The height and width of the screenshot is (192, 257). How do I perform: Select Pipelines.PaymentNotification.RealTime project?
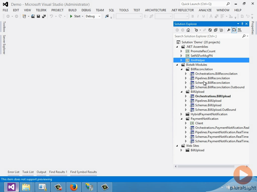pyautogui.click(x=222, y=132)
